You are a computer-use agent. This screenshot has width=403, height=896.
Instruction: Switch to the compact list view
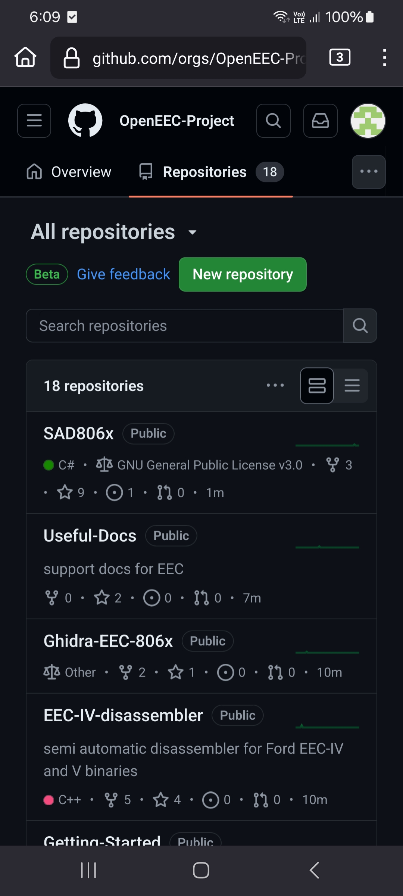pyautogui.click(x=352, y=386)
